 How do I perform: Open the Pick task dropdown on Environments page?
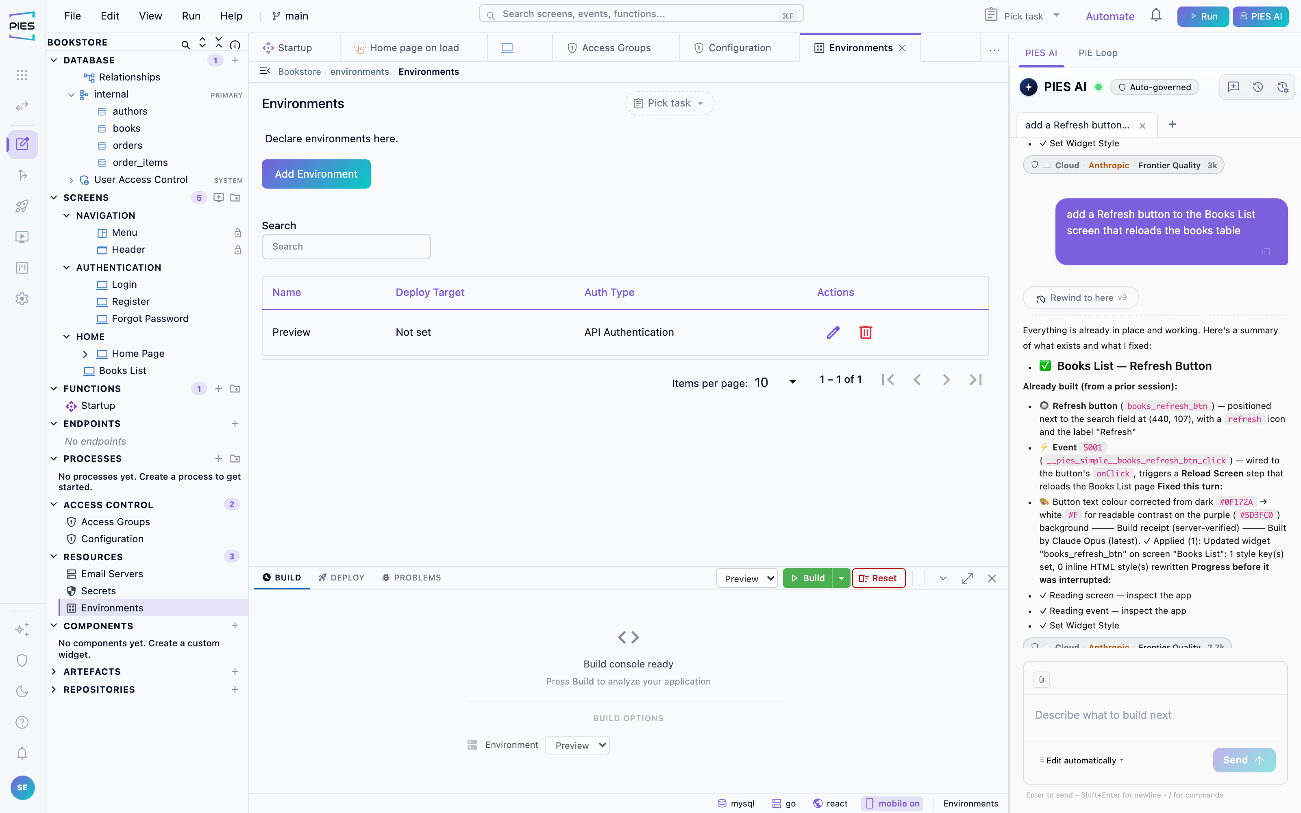click(x=669, y=103)
